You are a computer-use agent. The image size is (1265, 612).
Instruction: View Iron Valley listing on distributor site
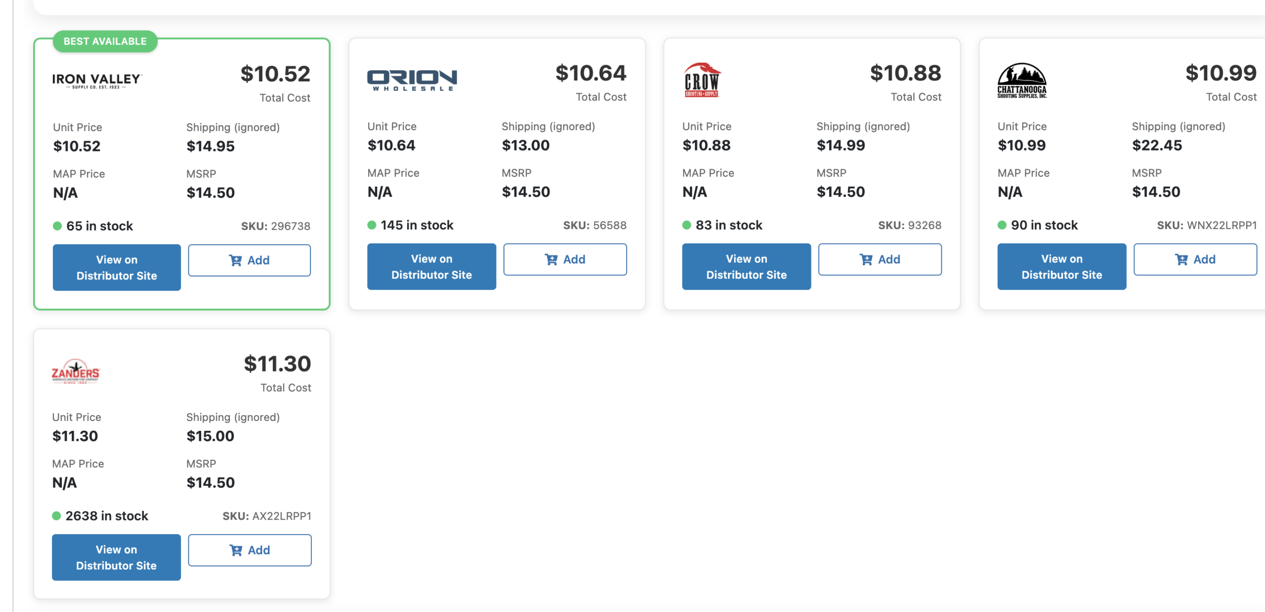117,268
